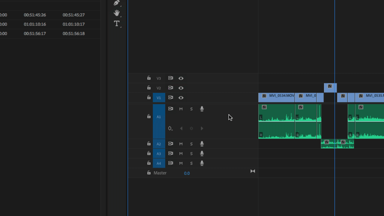Lock the Master track
This screenshot has width=384, height=216.
(148, 173)
